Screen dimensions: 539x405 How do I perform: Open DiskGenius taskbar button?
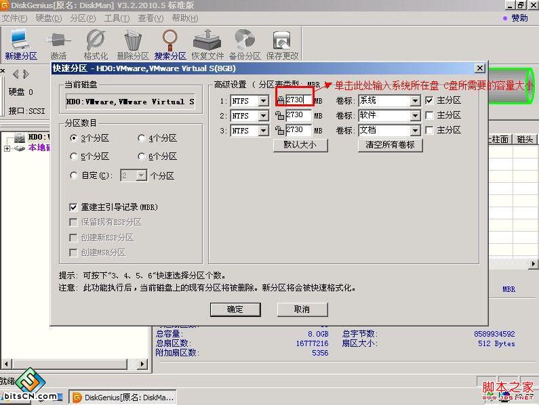[x=123, y=398]
